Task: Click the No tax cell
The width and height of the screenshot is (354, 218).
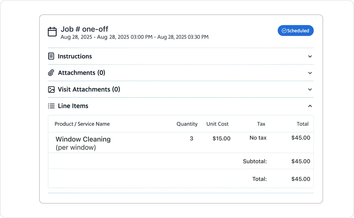Action: (258, 138)
